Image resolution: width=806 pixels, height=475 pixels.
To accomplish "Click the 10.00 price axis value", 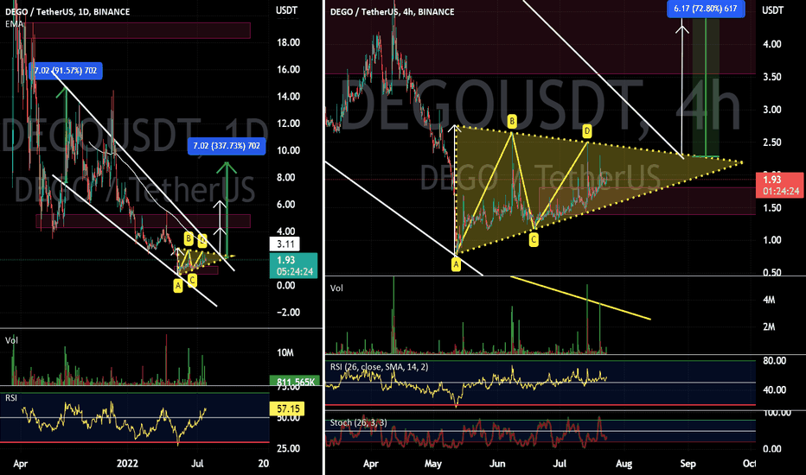I will point(288,150).
